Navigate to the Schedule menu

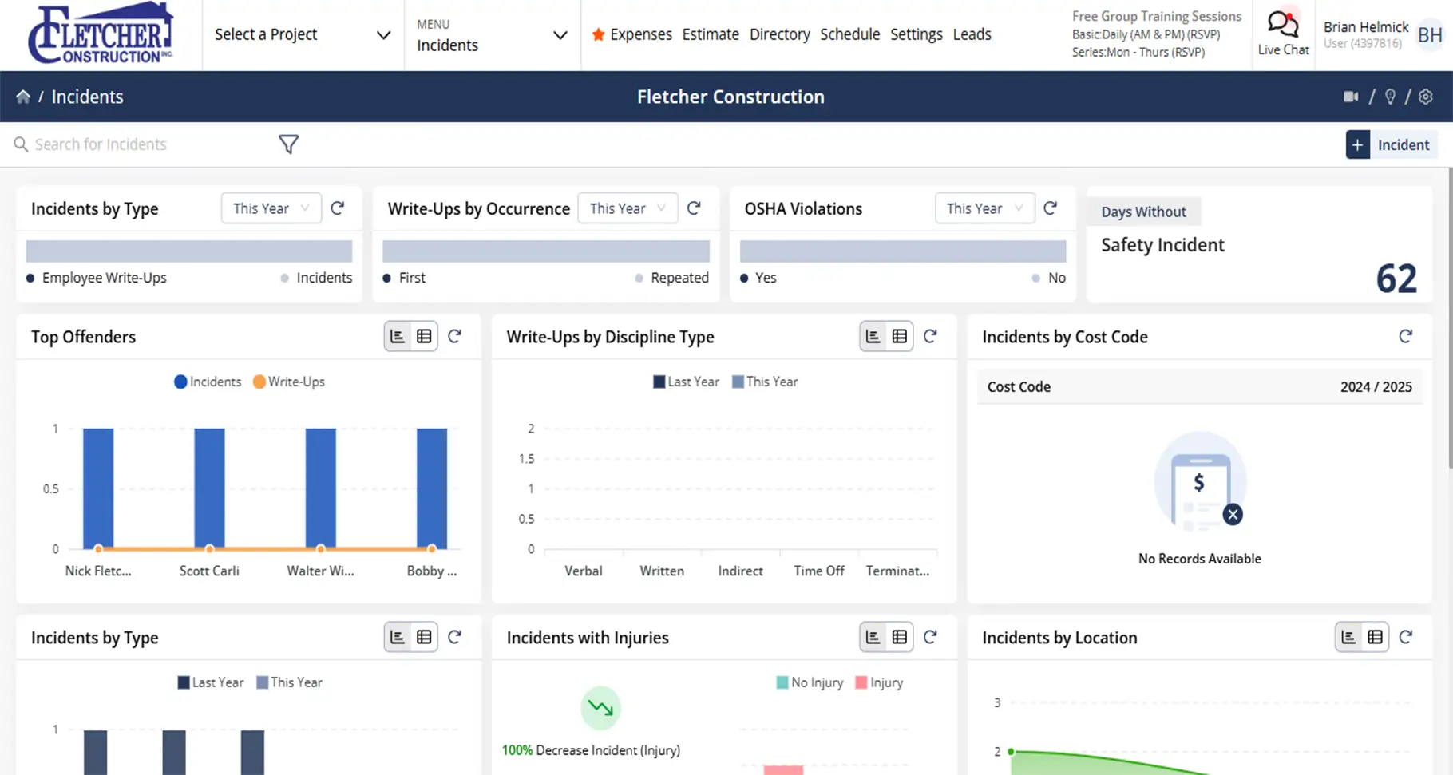coord(850,34)
